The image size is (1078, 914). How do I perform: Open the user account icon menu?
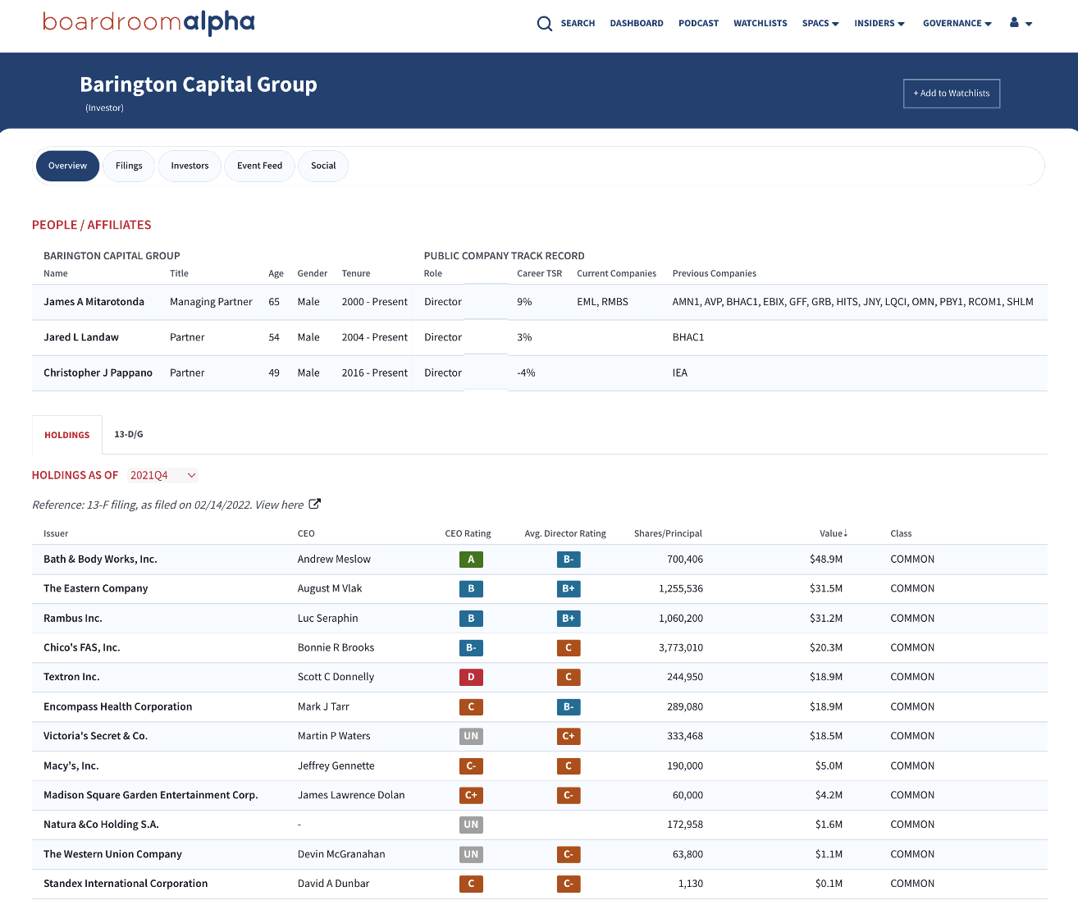(1014, 23)
